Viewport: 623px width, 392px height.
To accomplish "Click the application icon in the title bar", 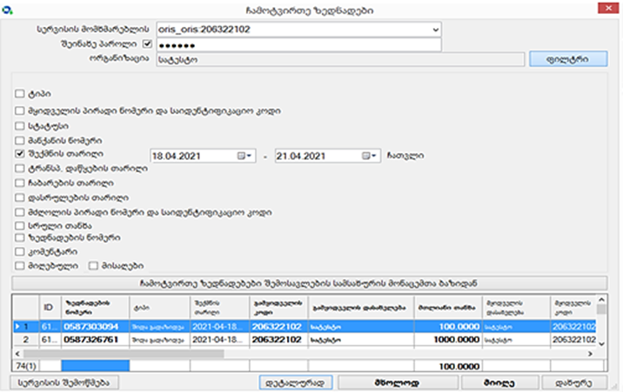I will [9, 9].
